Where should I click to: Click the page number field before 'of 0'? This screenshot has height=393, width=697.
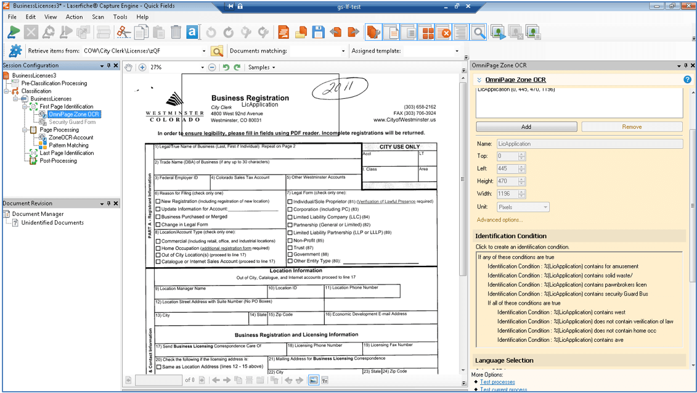[x=159, y=380]
